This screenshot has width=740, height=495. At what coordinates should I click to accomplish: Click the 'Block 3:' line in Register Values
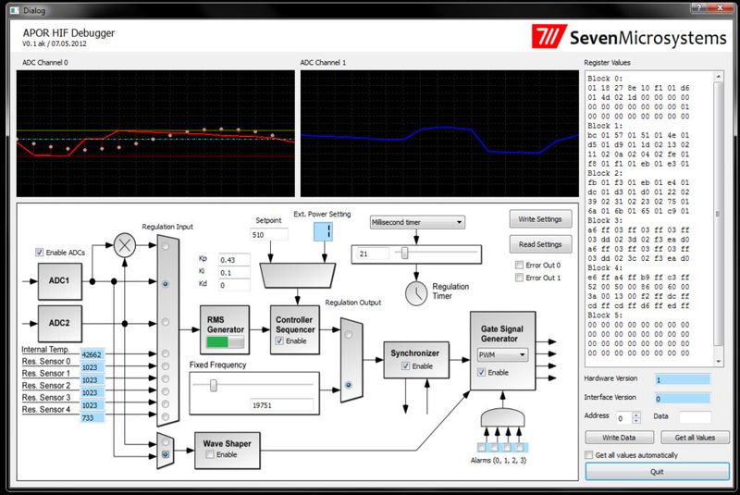coord(606,220)
